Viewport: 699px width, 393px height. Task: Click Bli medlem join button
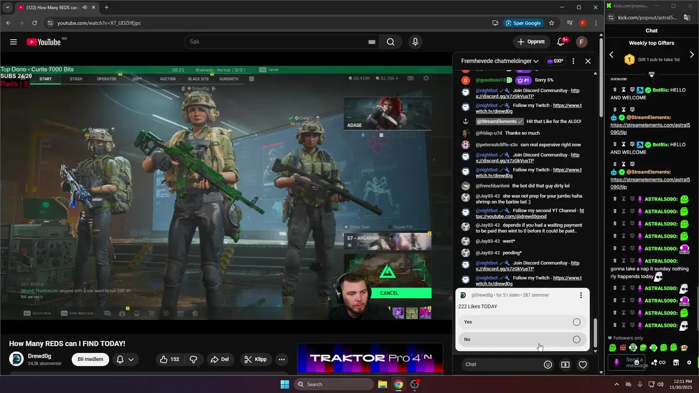90,359
